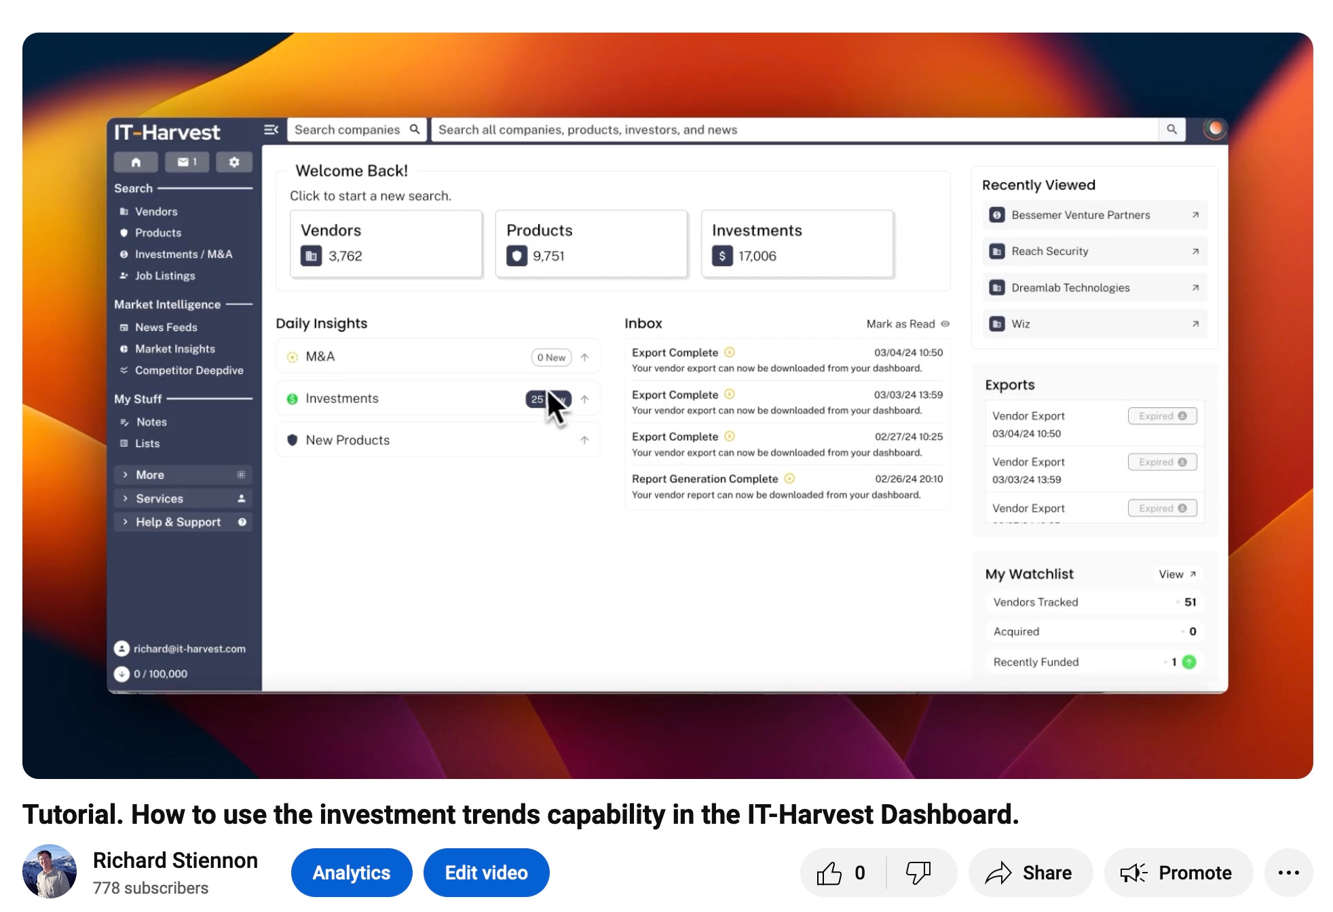This screenshot has width=1333, height=912.
Task: Click Mark as Read eye toggle
Action: (945, 324)
